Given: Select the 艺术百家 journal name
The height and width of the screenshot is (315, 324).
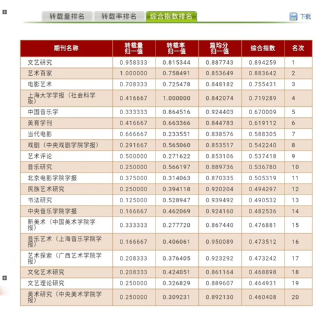Looking at the screenshot, I should click(x=40, y=73).
